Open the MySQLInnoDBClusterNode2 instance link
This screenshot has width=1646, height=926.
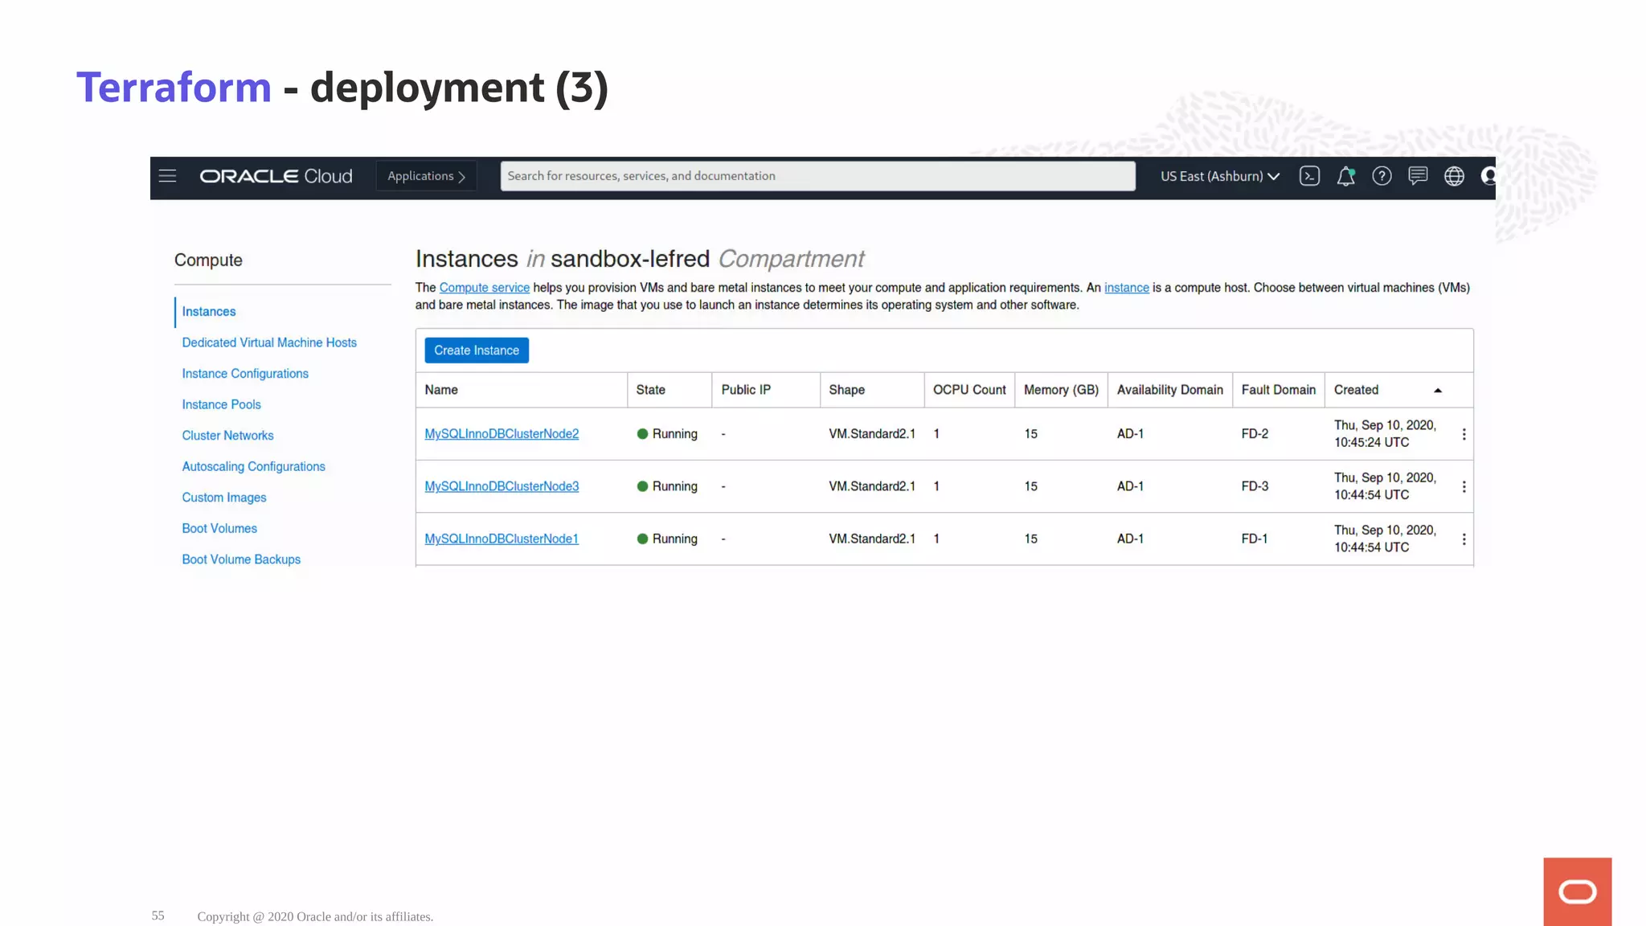[x=502, y=434]
